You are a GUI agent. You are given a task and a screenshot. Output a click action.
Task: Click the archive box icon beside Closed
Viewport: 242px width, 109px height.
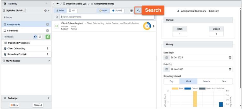pos(131,11)
